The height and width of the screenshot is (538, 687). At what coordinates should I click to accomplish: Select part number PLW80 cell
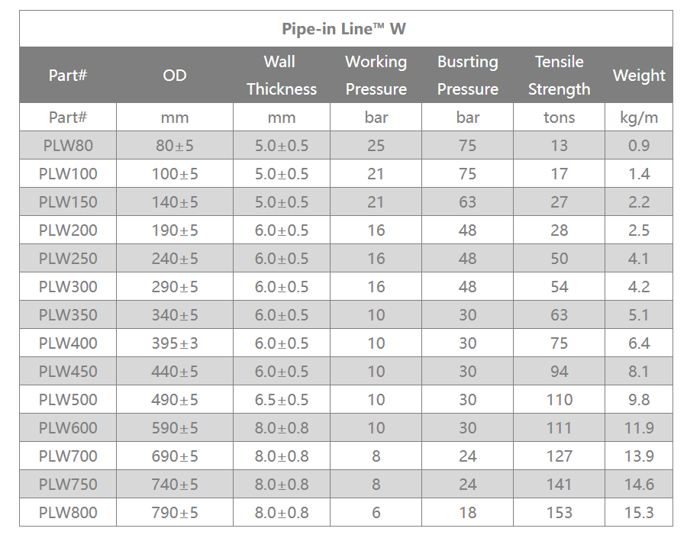click(x=68, y=146)
